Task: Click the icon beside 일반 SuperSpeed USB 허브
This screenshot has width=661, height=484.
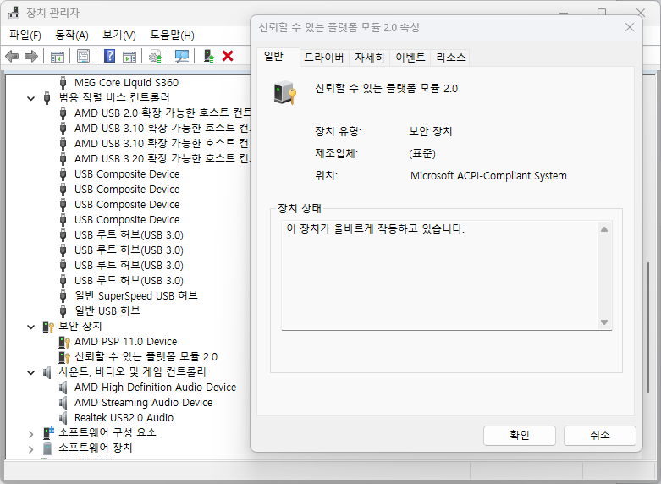Action: click(x=63, y=296)
